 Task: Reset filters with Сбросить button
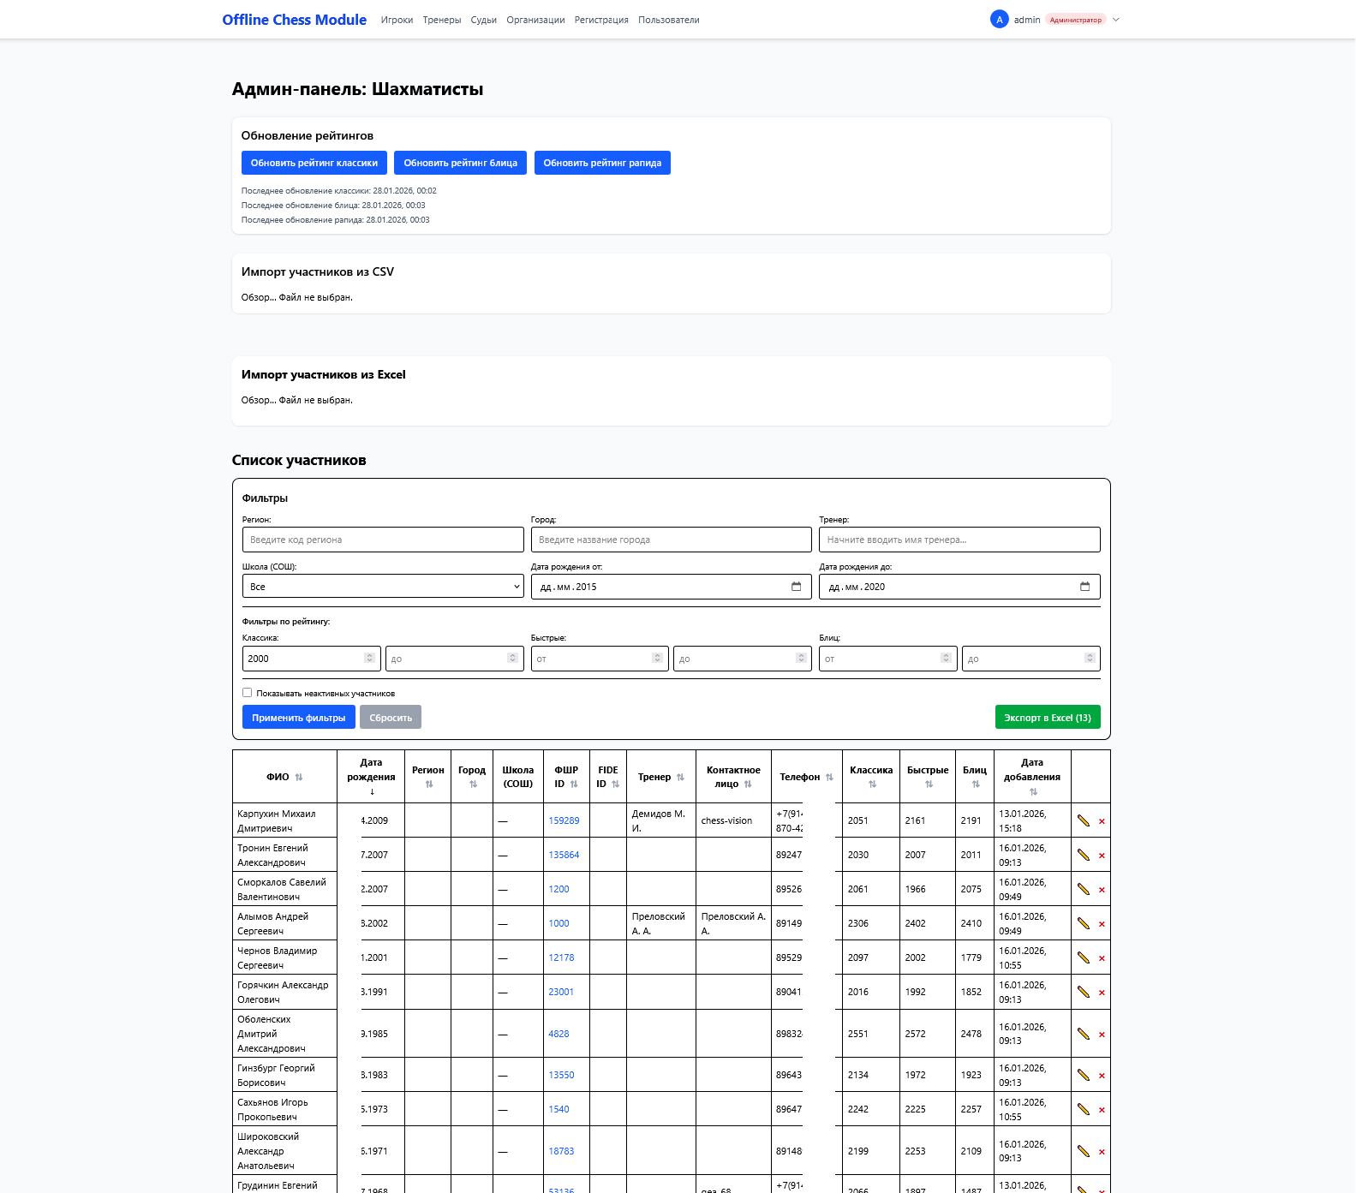point(391,718)
